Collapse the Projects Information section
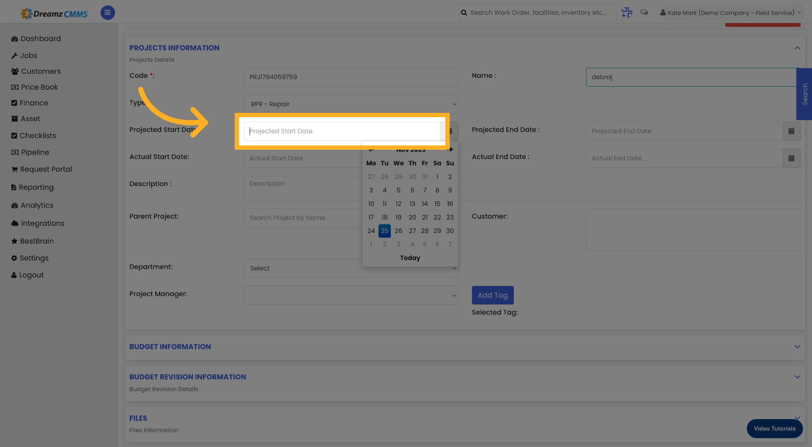The image size is (812, 447). [797, 48]
